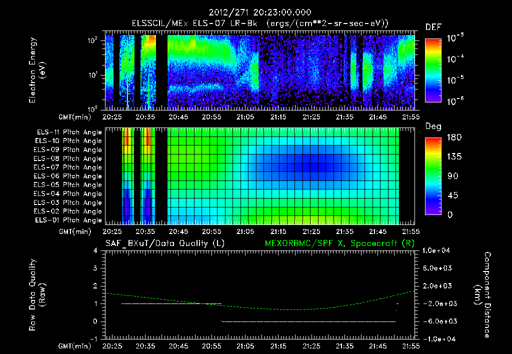Select the DEF label above the color scale

click(x=433, y=27)
